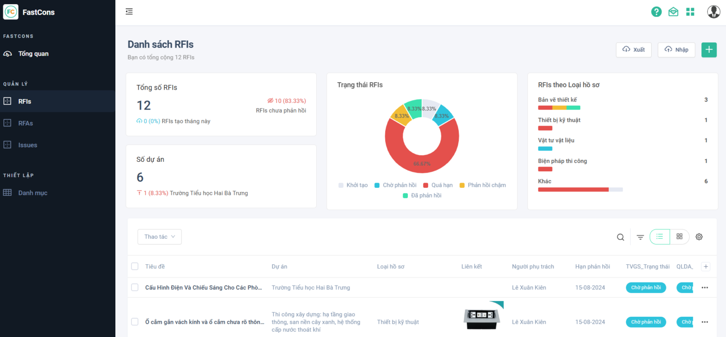The width and height of the screenshot is (726, 337).
Task: Click the user profile avatar
Action: coord(713,12)
